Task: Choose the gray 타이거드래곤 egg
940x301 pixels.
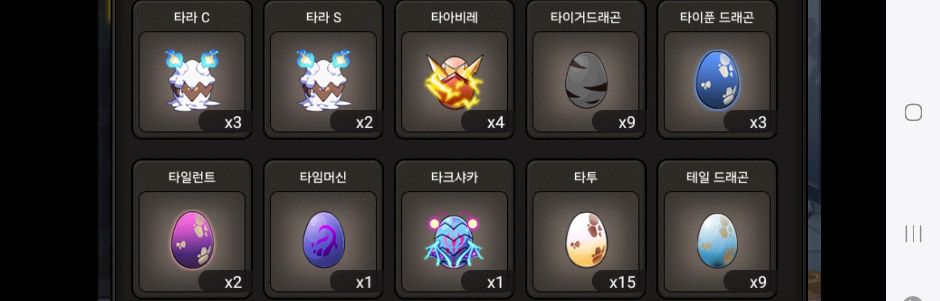Action: (x=586, y=80)
